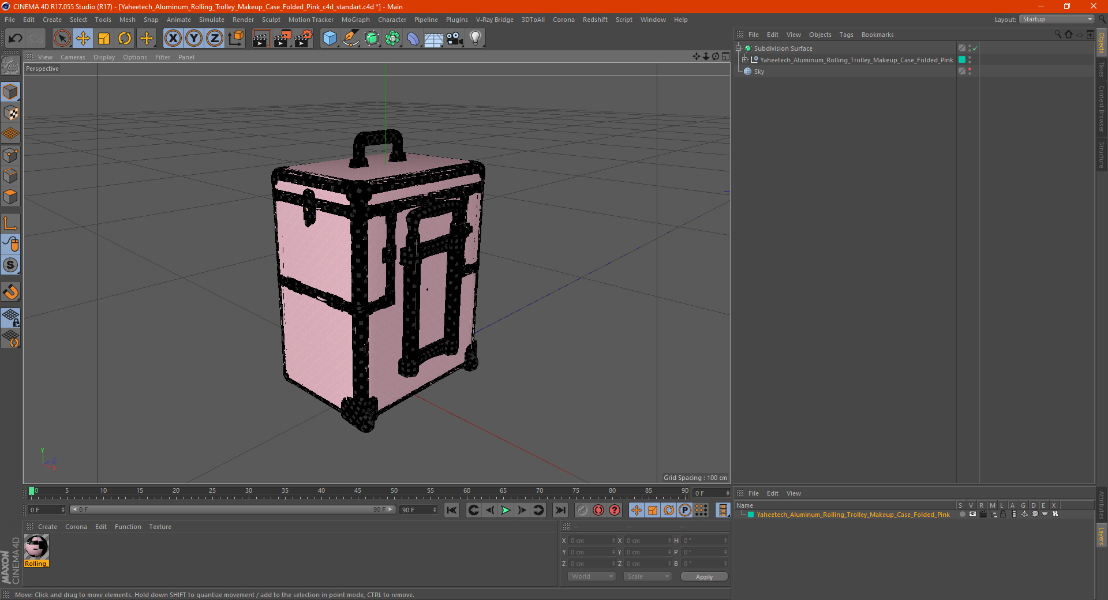Toggle layer Solo dot in Layers panel
Viewport: 1108px width, 600px height.
[x=962, y=515]
